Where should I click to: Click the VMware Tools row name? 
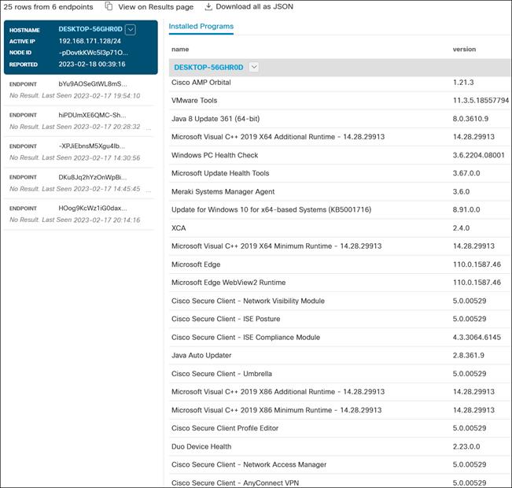(x=194, y=101)
